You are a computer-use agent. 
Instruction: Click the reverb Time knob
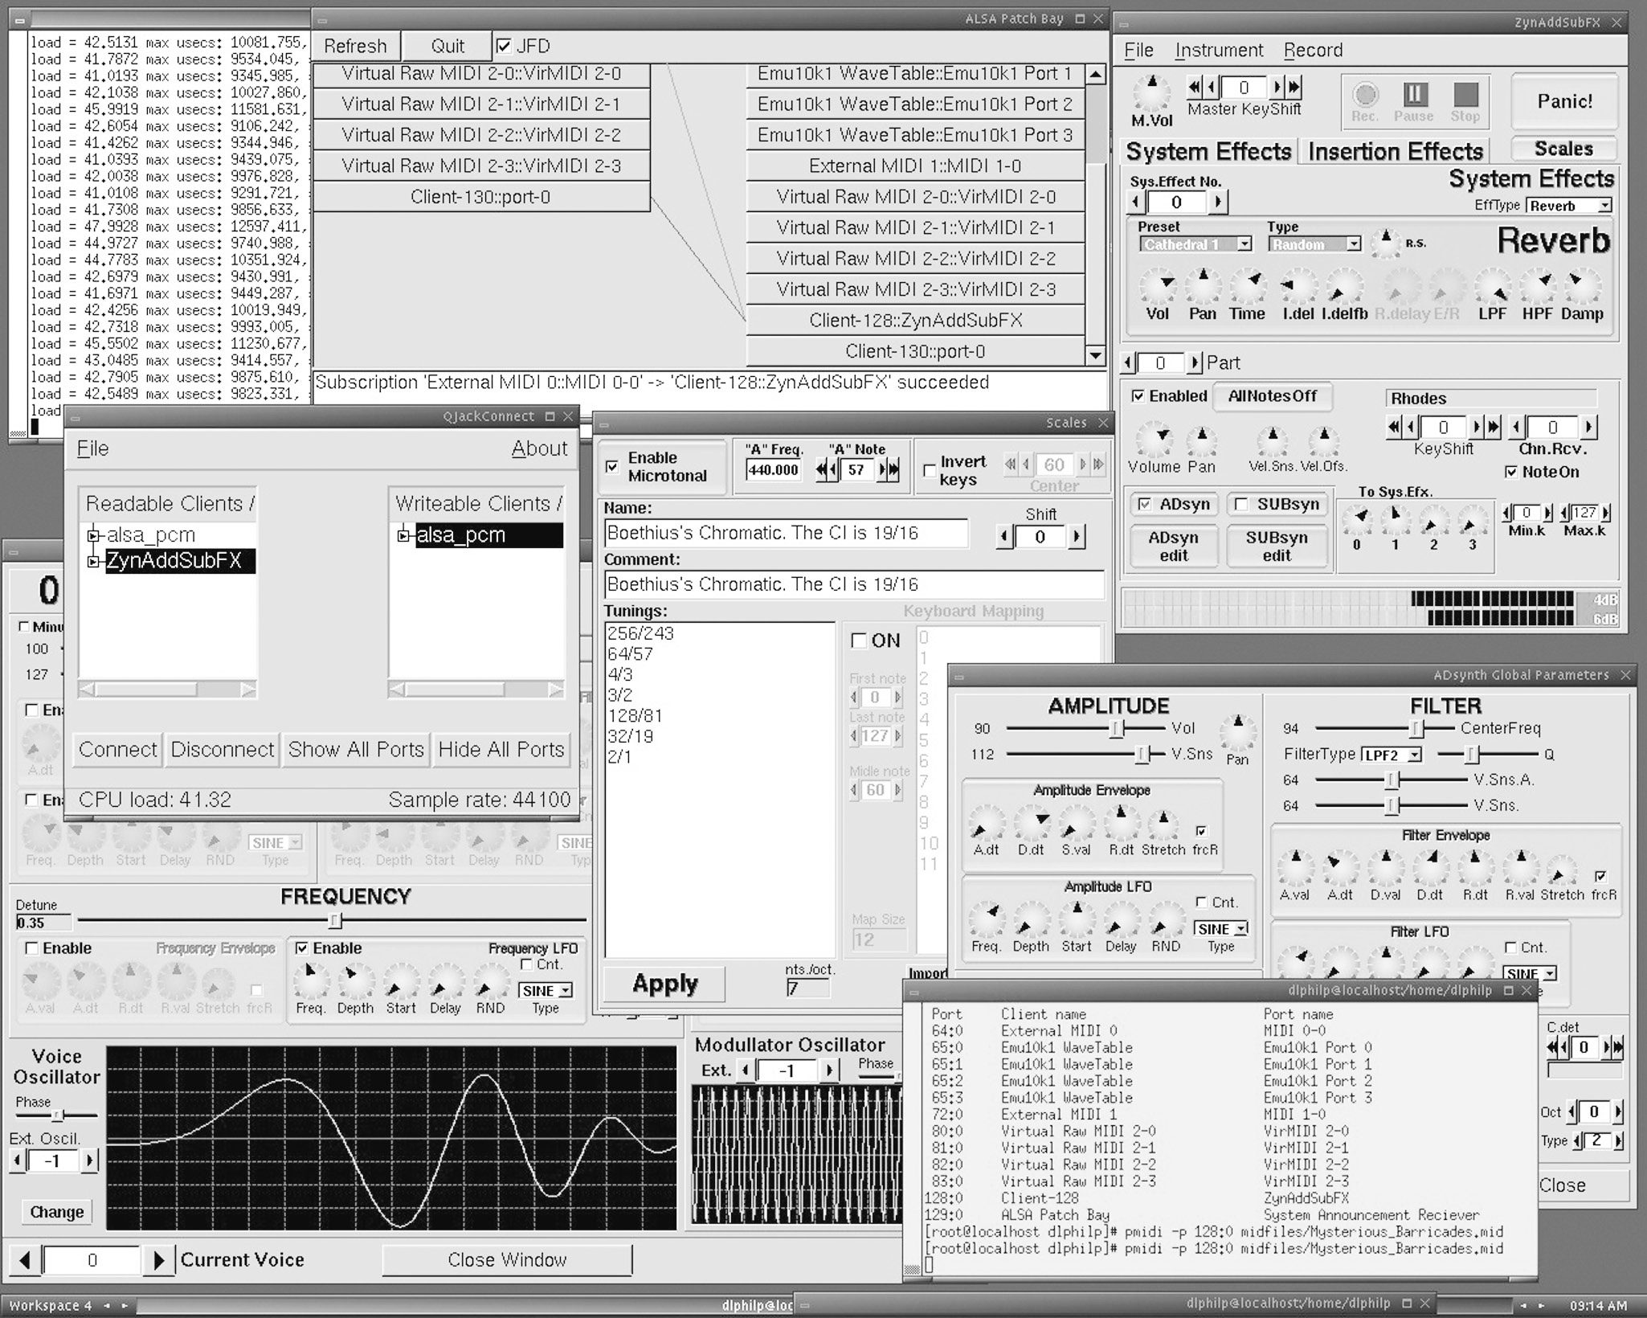click(1248, 287)
